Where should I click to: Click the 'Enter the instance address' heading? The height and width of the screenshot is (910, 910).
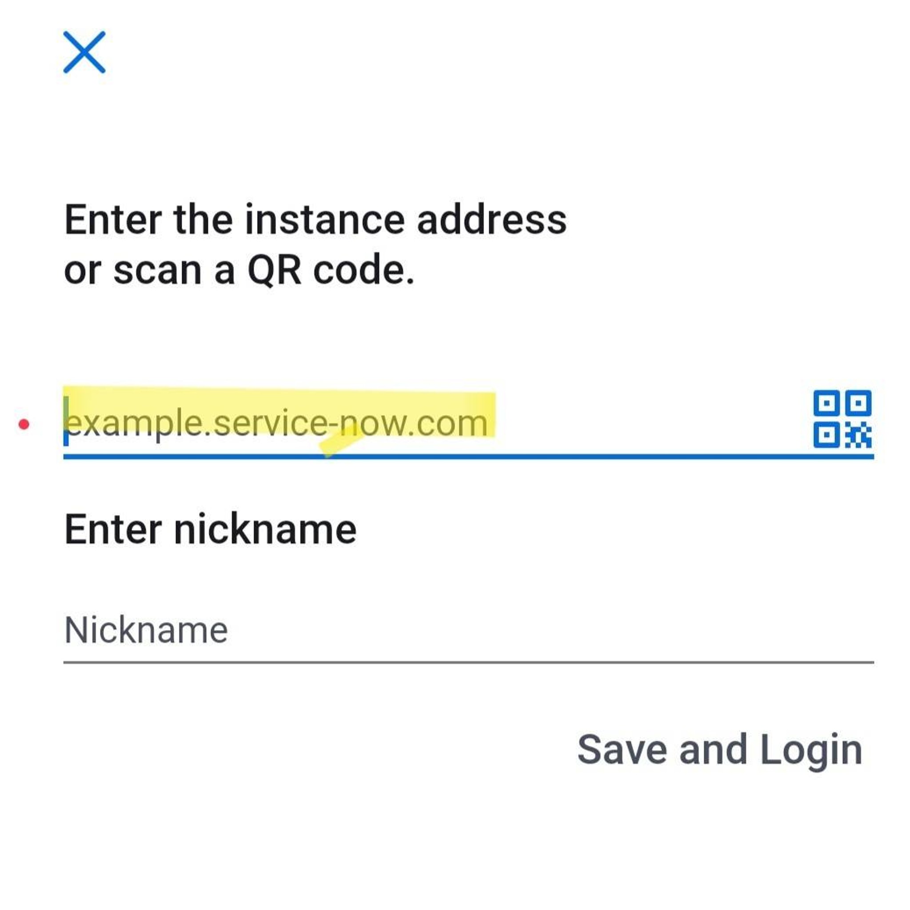pos(315,220)
